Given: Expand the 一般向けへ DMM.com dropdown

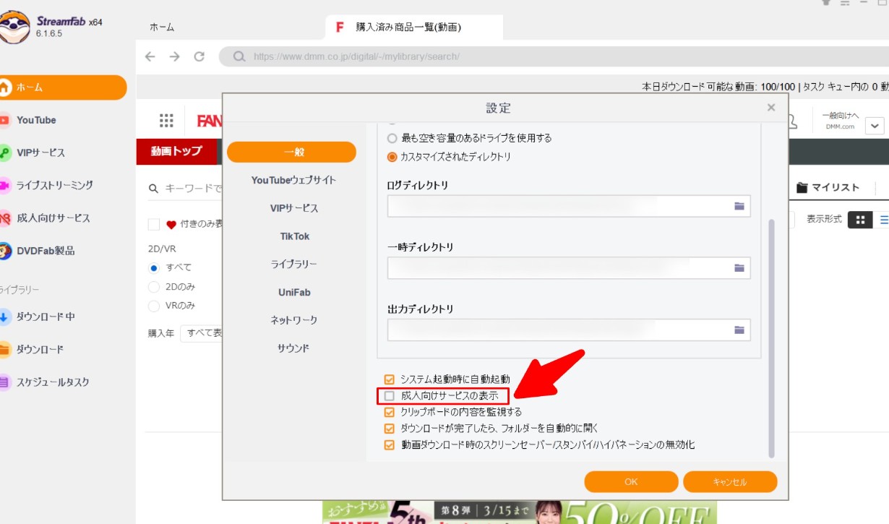Looking at the screenshot, I should tap(875, 126).
